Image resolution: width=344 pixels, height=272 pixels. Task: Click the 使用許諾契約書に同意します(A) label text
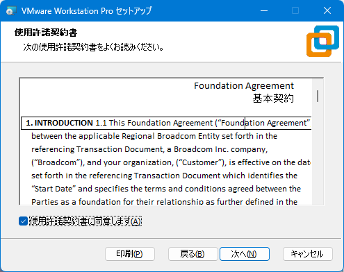85,221
